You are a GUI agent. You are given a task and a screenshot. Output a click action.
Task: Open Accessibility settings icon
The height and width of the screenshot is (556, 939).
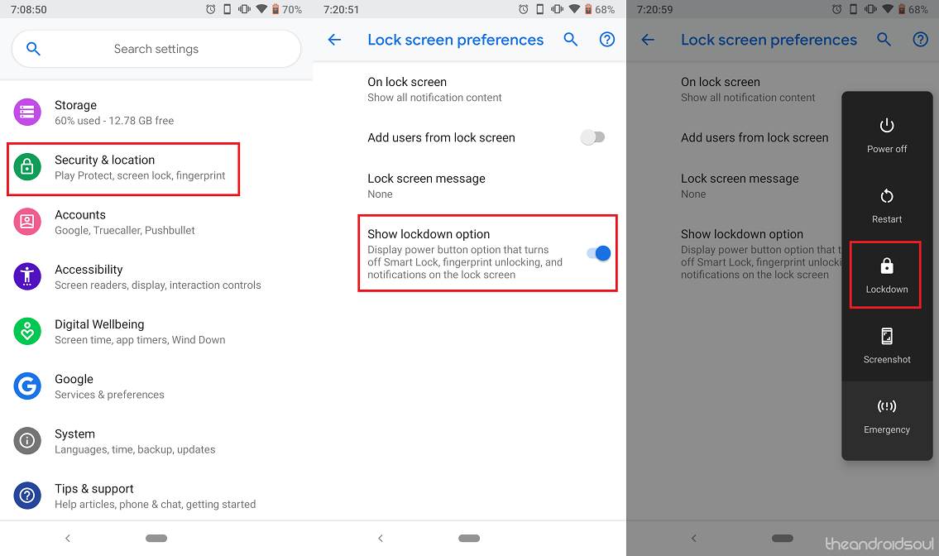coord(27,277)
